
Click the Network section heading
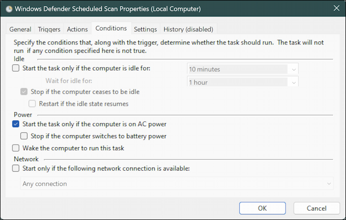point(26,159)
